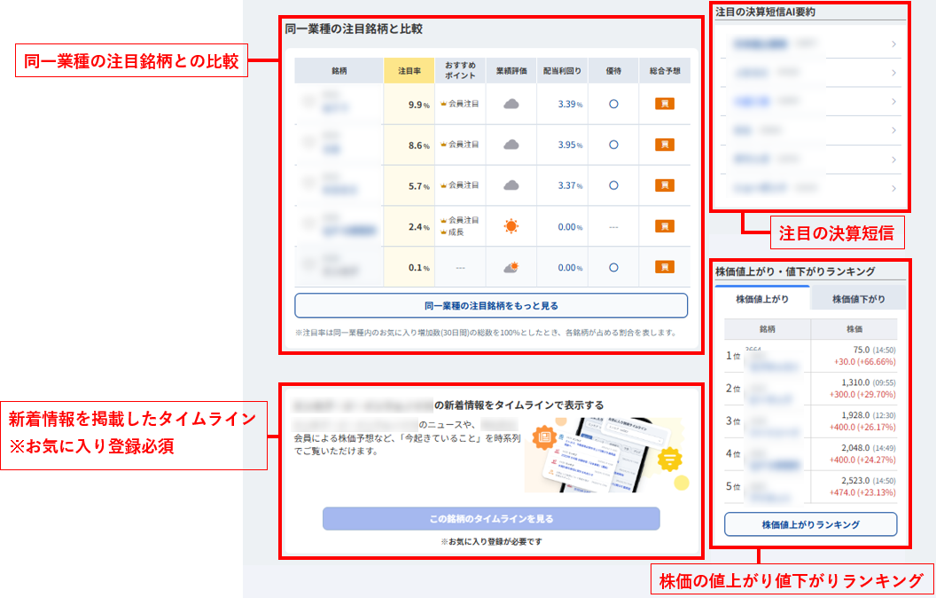936x598 pixels.
Task: Click the 買 icon in the bottom comparison row
Action: [x=663, y=267]
